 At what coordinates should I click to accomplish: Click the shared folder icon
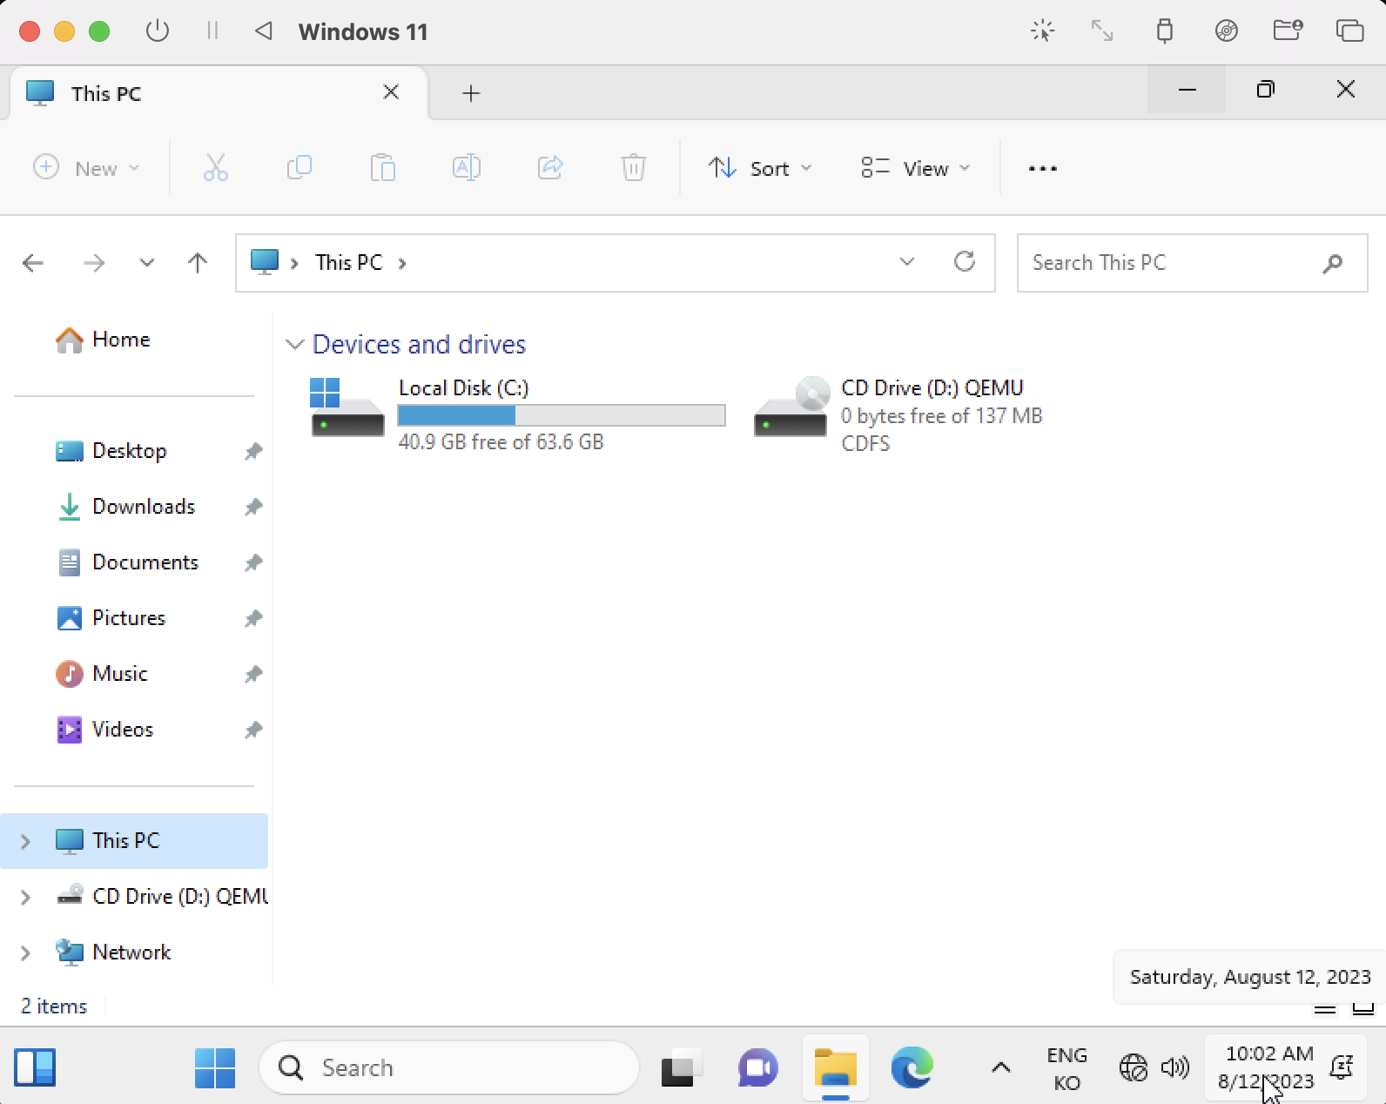(1288, 31)
